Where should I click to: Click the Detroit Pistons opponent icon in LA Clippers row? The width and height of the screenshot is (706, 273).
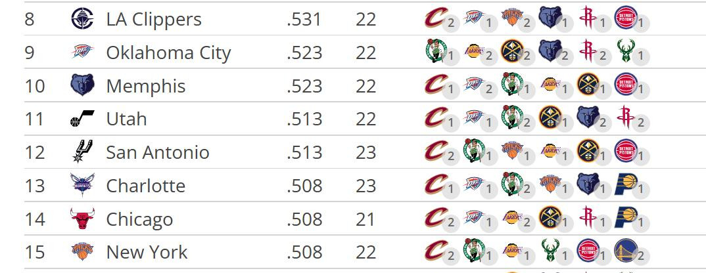pyautogui.click(x=626, y=18)
